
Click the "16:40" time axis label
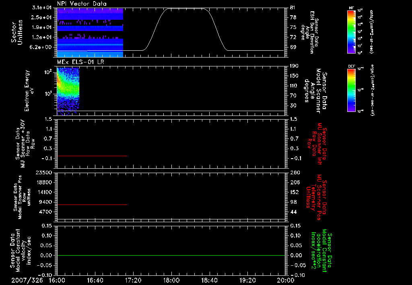click(x=95, y=281)
